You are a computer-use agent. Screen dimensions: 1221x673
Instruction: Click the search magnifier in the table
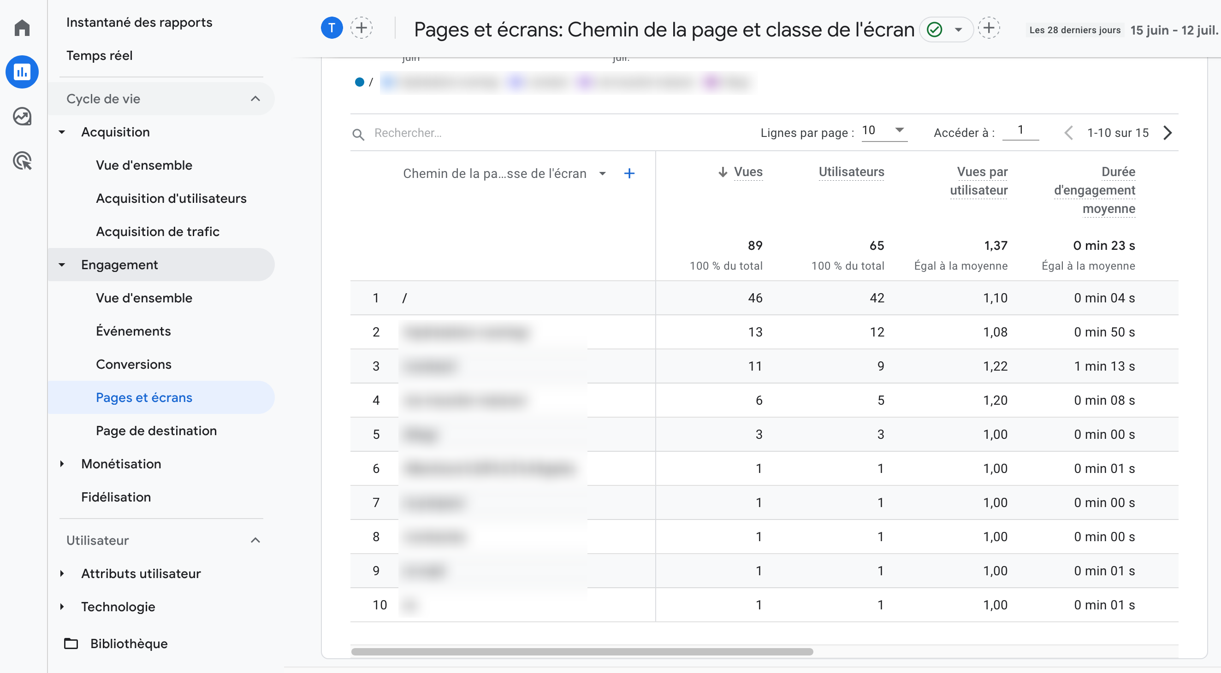(359, 135)
